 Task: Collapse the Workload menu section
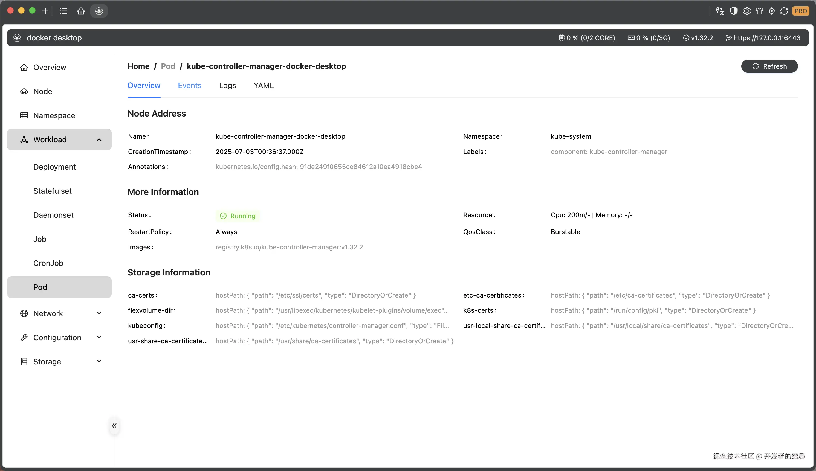99,139
